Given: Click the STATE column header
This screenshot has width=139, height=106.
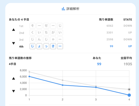Looking at the screenshot, I should (128, 20).
